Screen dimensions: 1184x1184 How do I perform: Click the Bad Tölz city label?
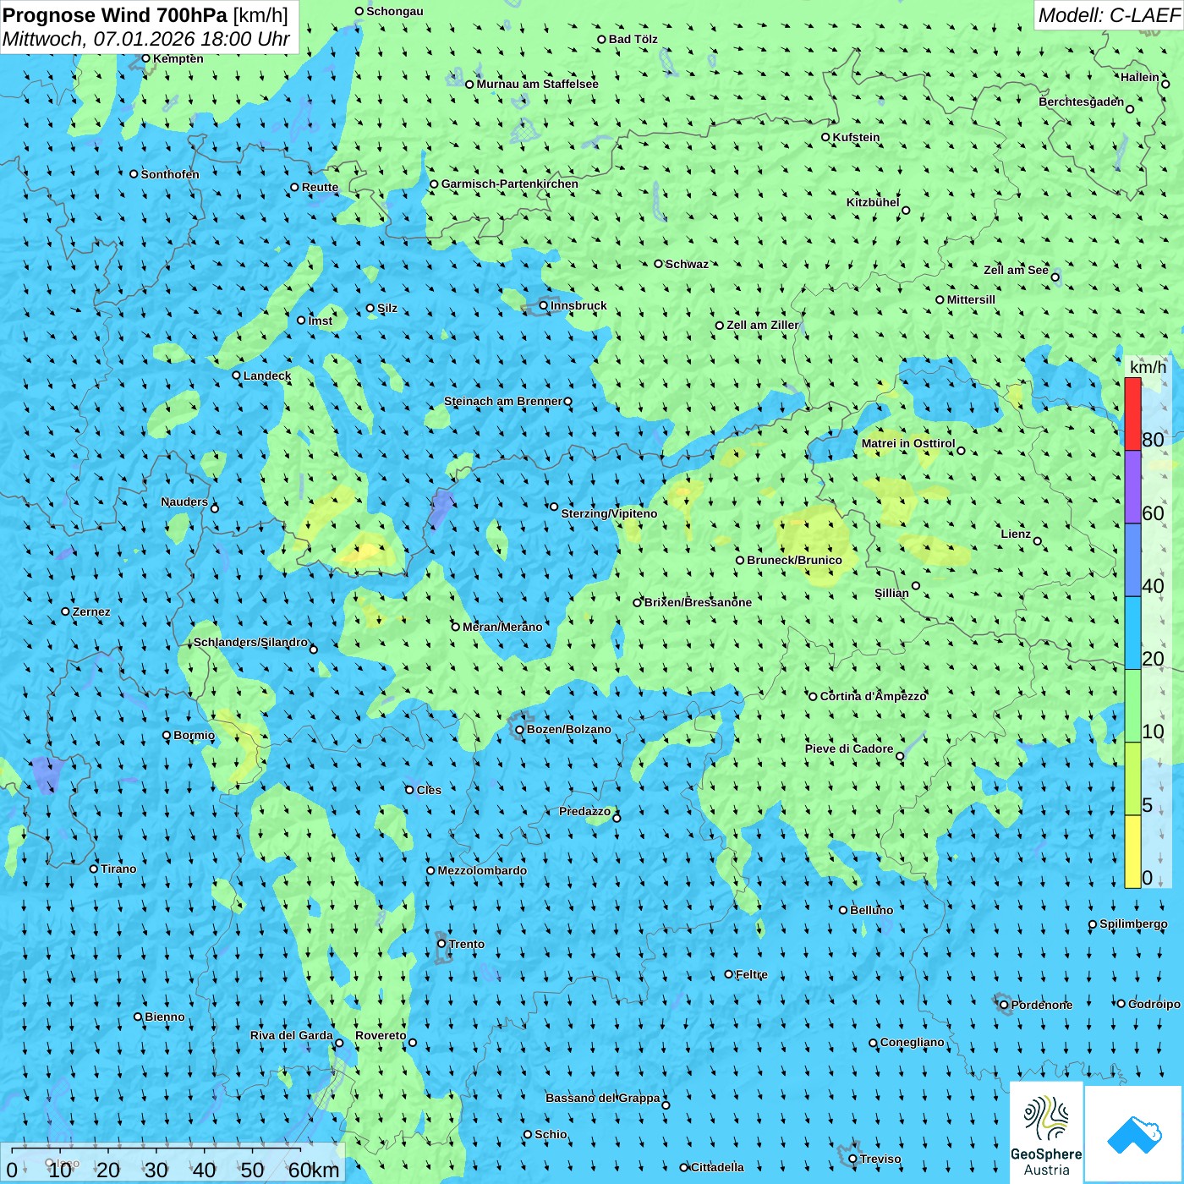click(x=633, y=39)
